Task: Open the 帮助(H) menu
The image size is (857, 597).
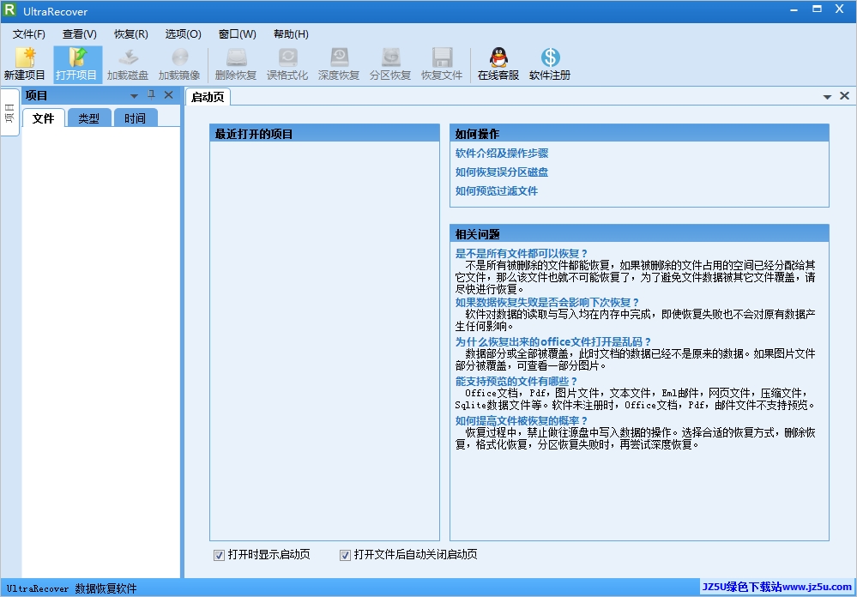Action: tap(291, 34)
